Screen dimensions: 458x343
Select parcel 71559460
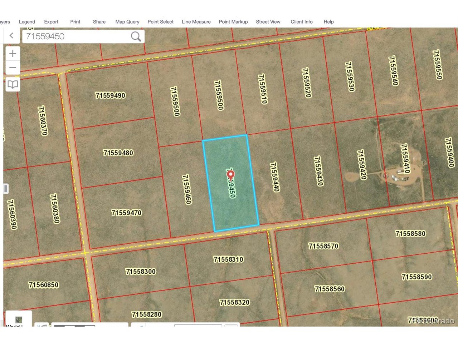point(187,189)
